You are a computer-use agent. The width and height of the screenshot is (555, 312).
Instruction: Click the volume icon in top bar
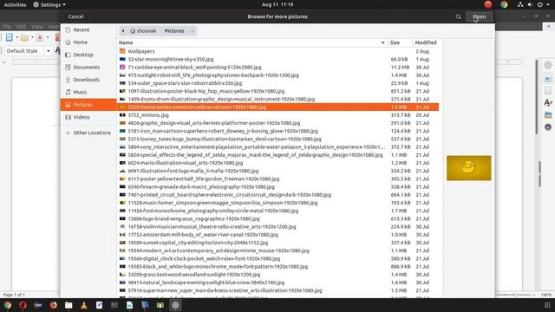[530, 4]
